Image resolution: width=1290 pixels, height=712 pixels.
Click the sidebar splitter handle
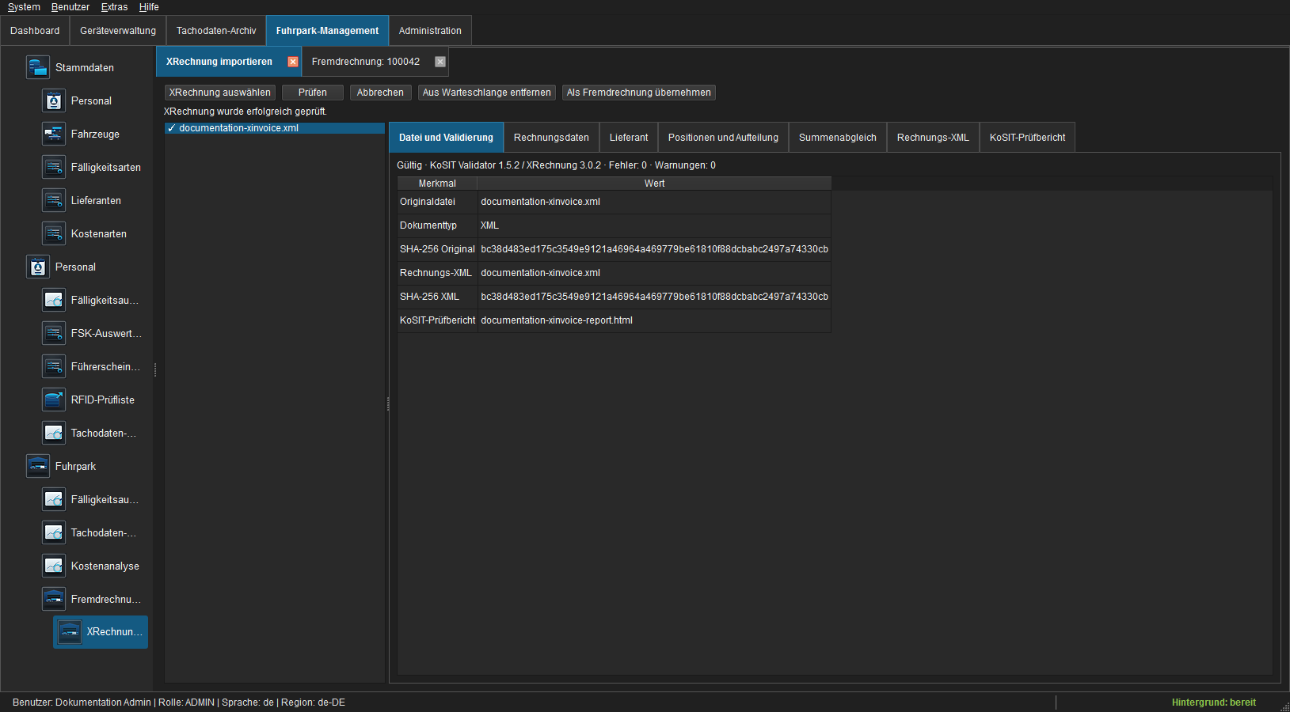155,369
